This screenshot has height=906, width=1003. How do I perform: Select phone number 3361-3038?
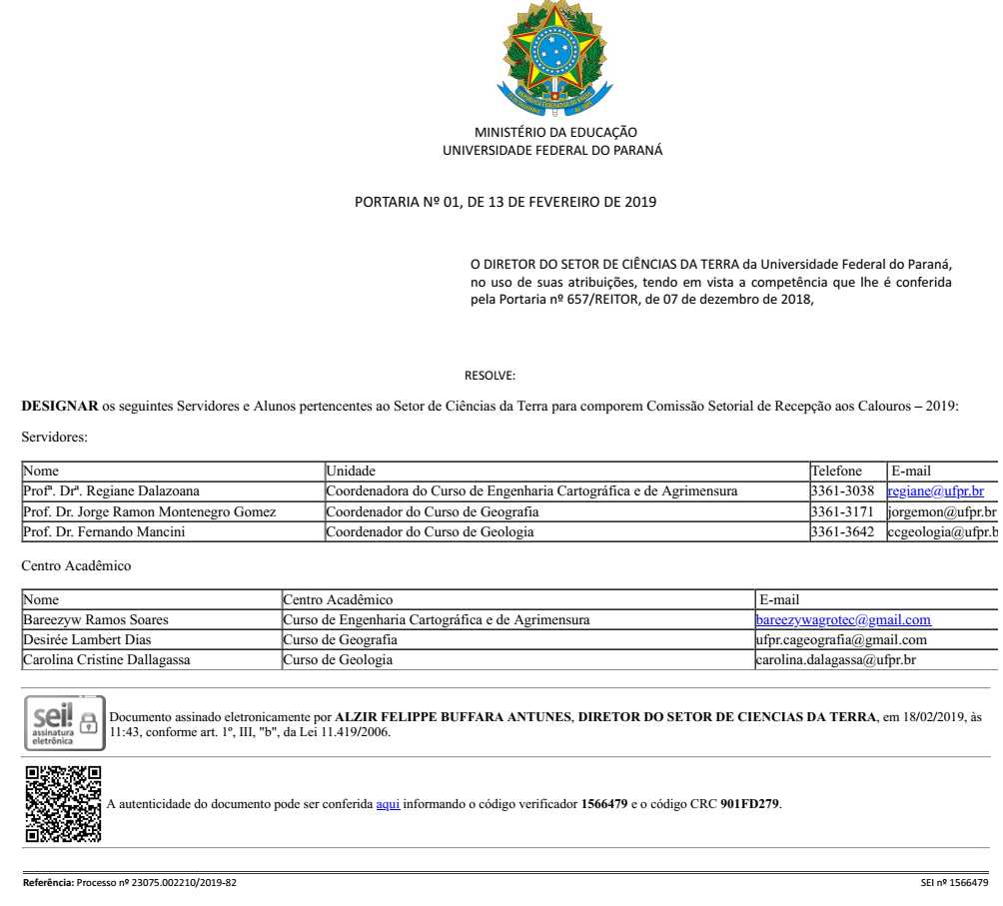pos(842,491)
